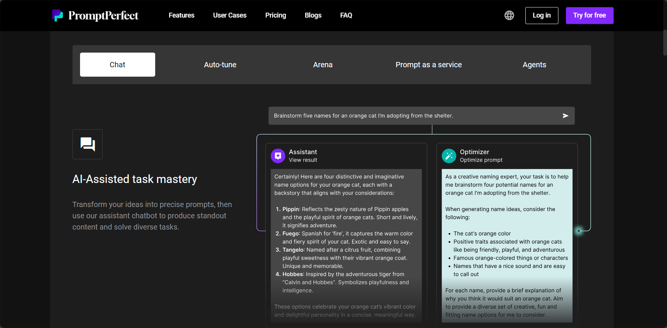Image resolution: width=667 pixels, height=328 pixels.
Task: Go to the Pricing page
Action: pyautogui.click(x=275, y=15)
